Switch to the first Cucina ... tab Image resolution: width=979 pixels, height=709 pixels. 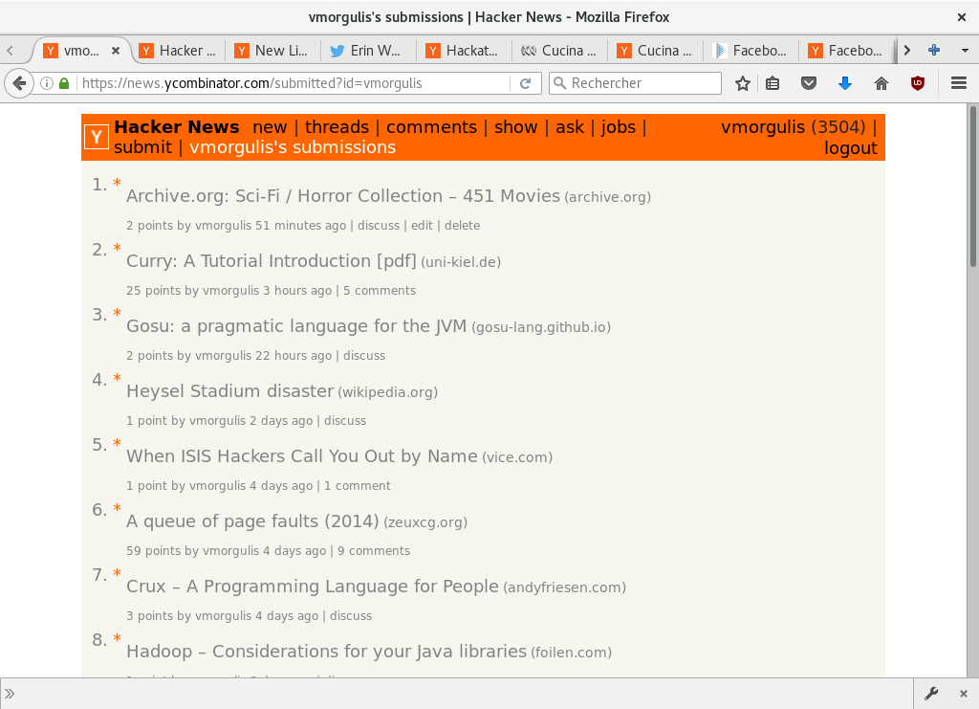tap(560, 51)
